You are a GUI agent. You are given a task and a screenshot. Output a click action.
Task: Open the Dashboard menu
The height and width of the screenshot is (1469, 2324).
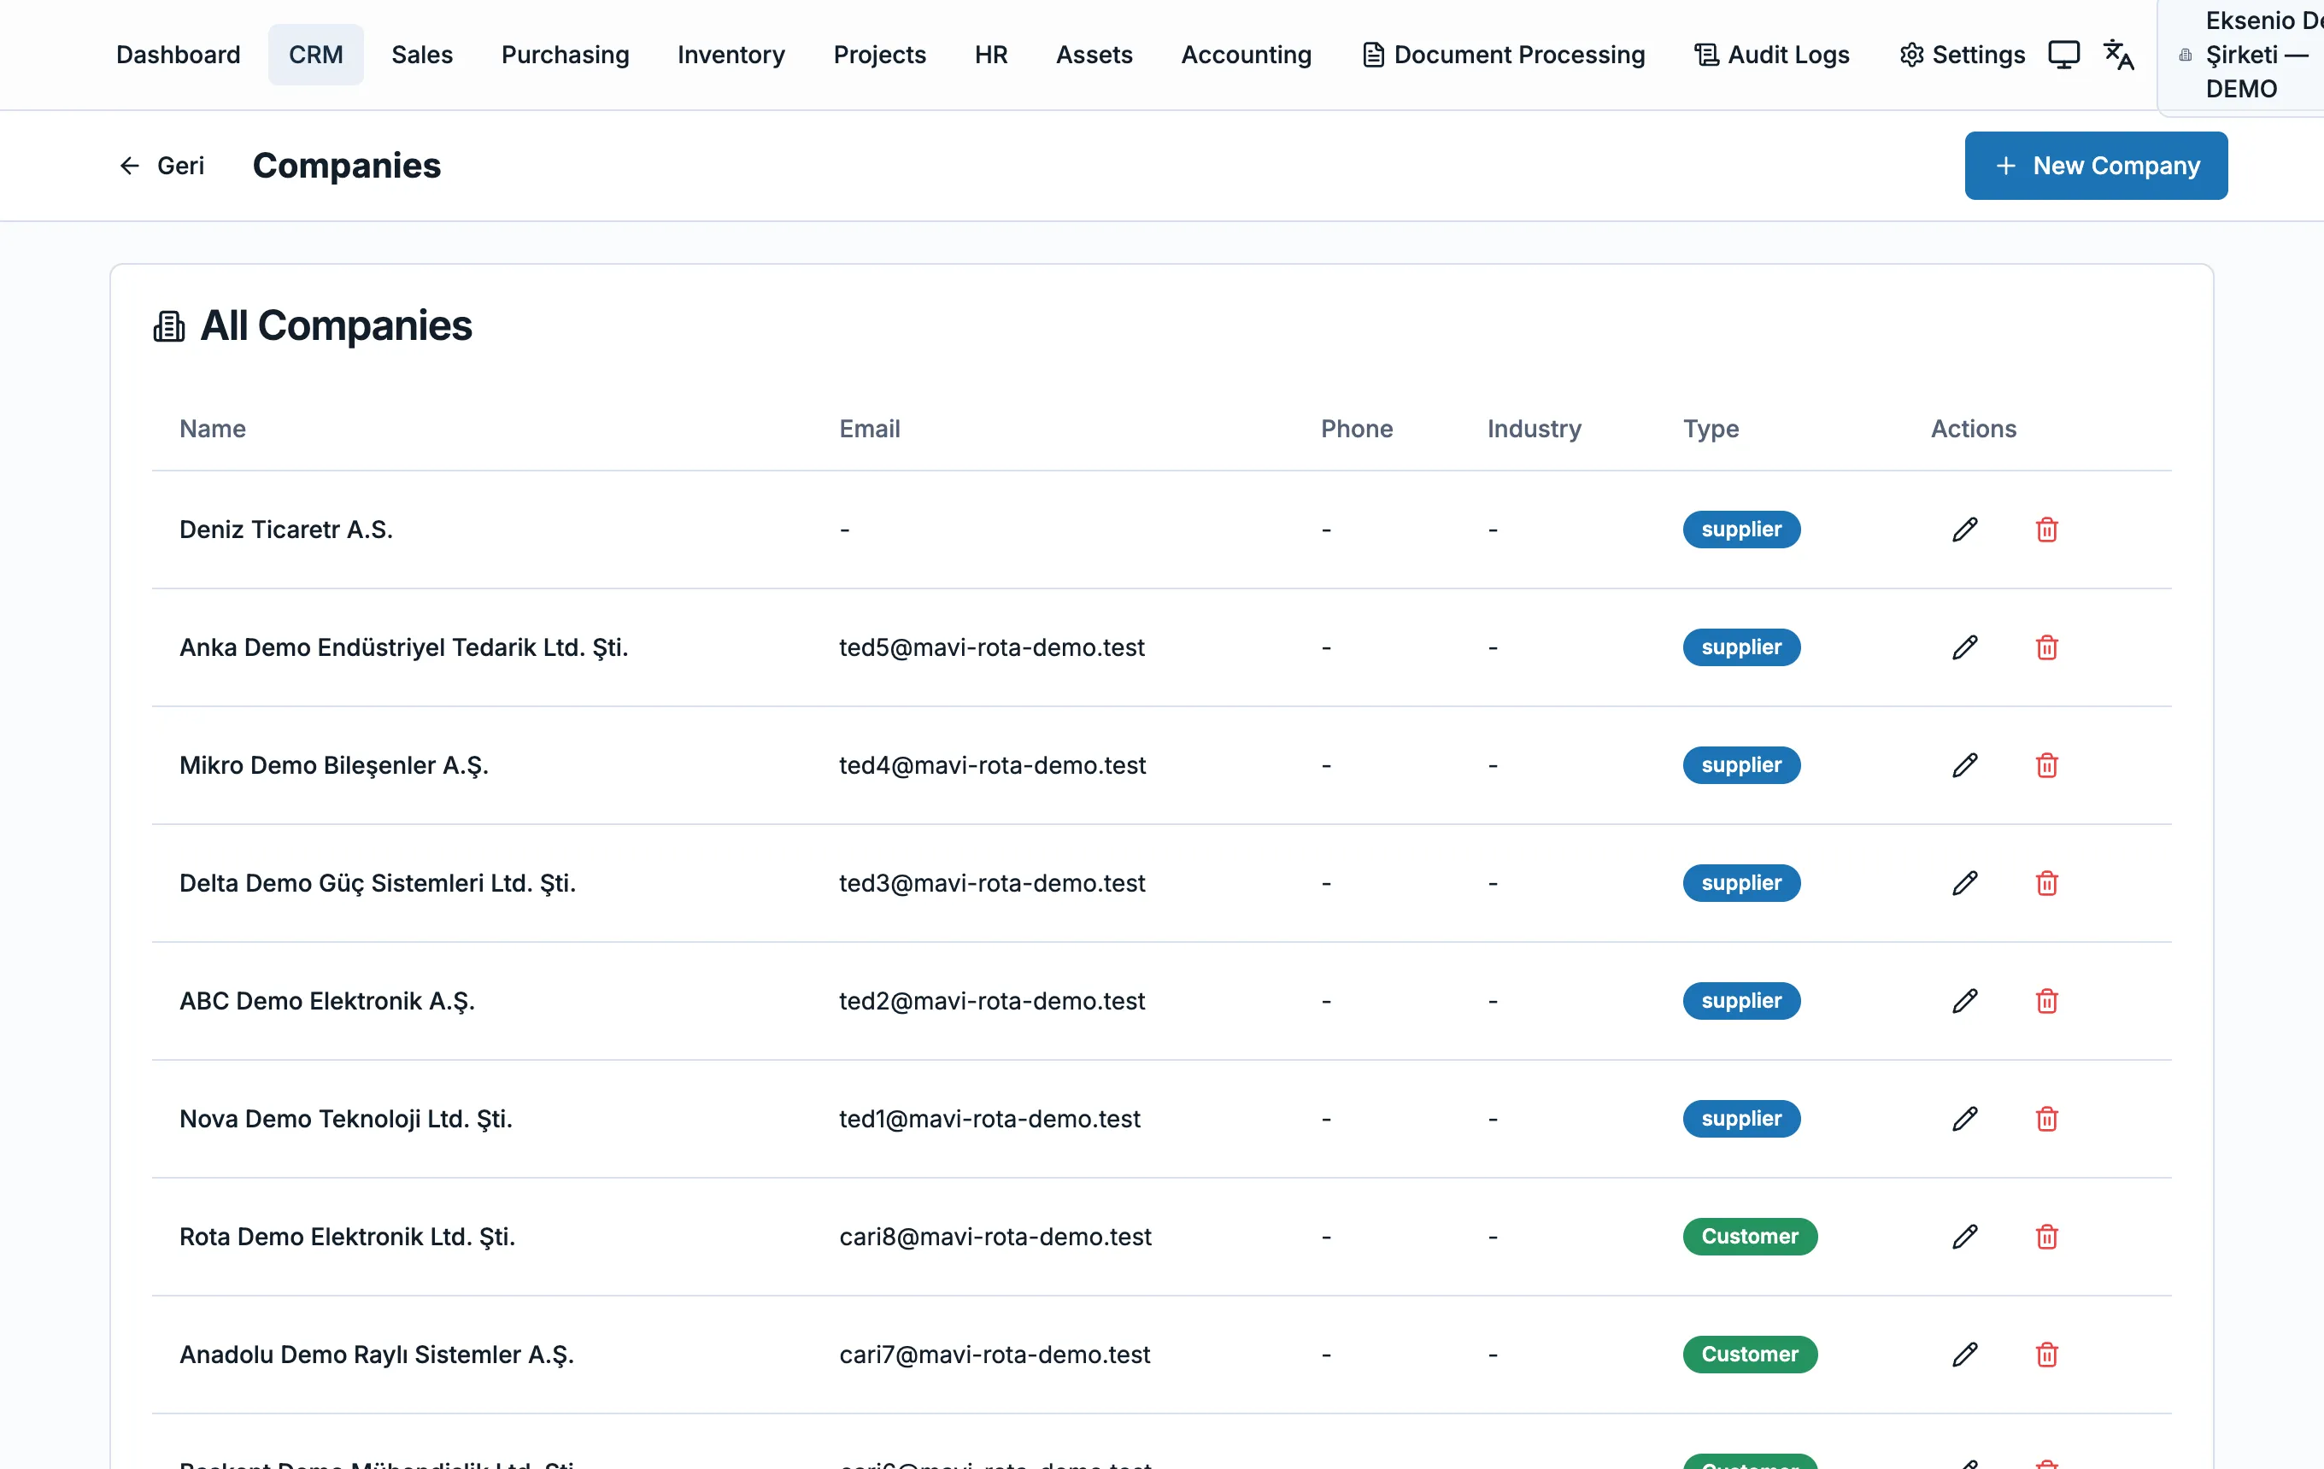[x=179, y=55]
